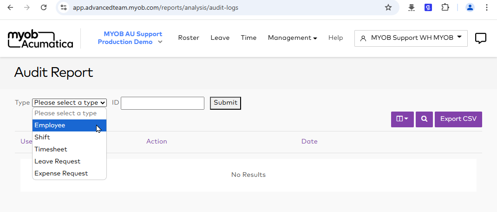Open the MYOB Support WH MYOB user dropdown

click(x=411, y=38)
